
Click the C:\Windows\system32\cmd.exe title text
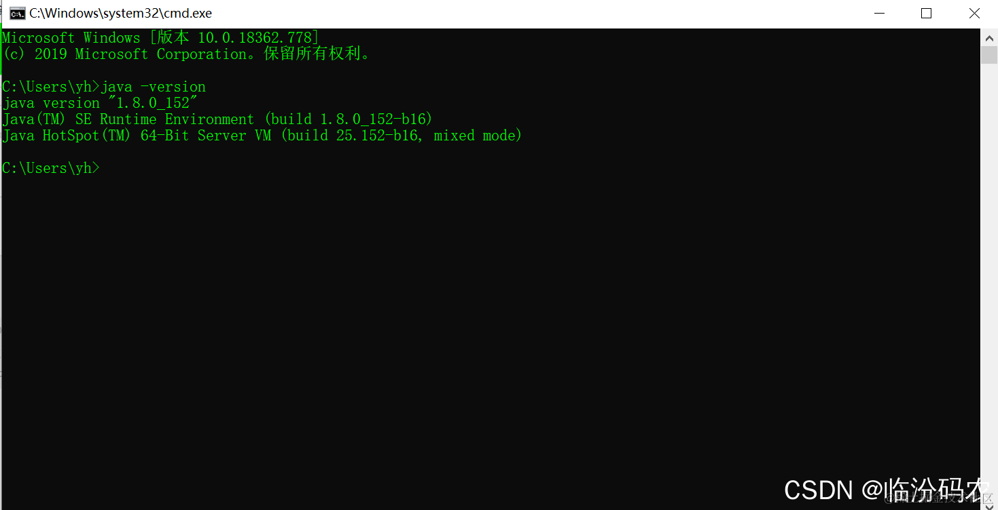(x=120, y=14)
